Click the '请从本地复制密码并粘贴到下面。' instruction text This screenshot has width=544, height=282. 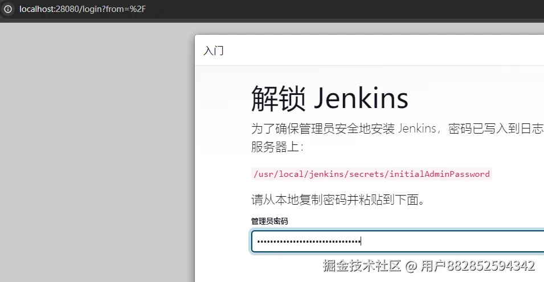338,200
